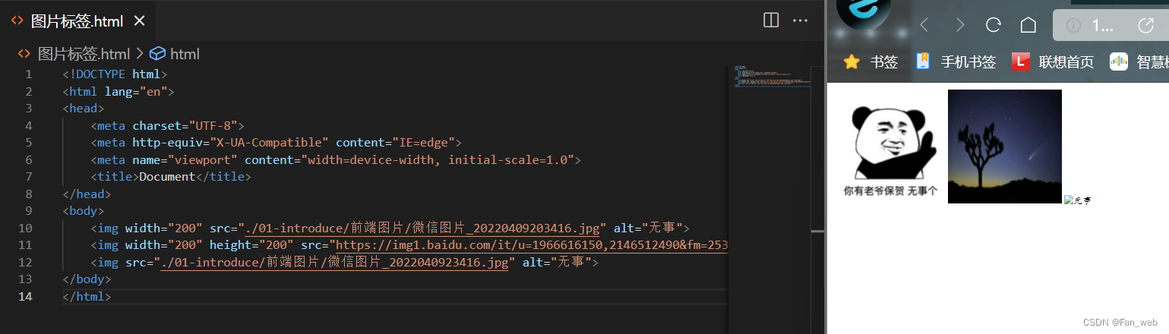Image resolution: width=1169 pixels, height=334 pixels.
Task: Open the browser home page
Action: pyautogui.click(x=1028, y=25)
